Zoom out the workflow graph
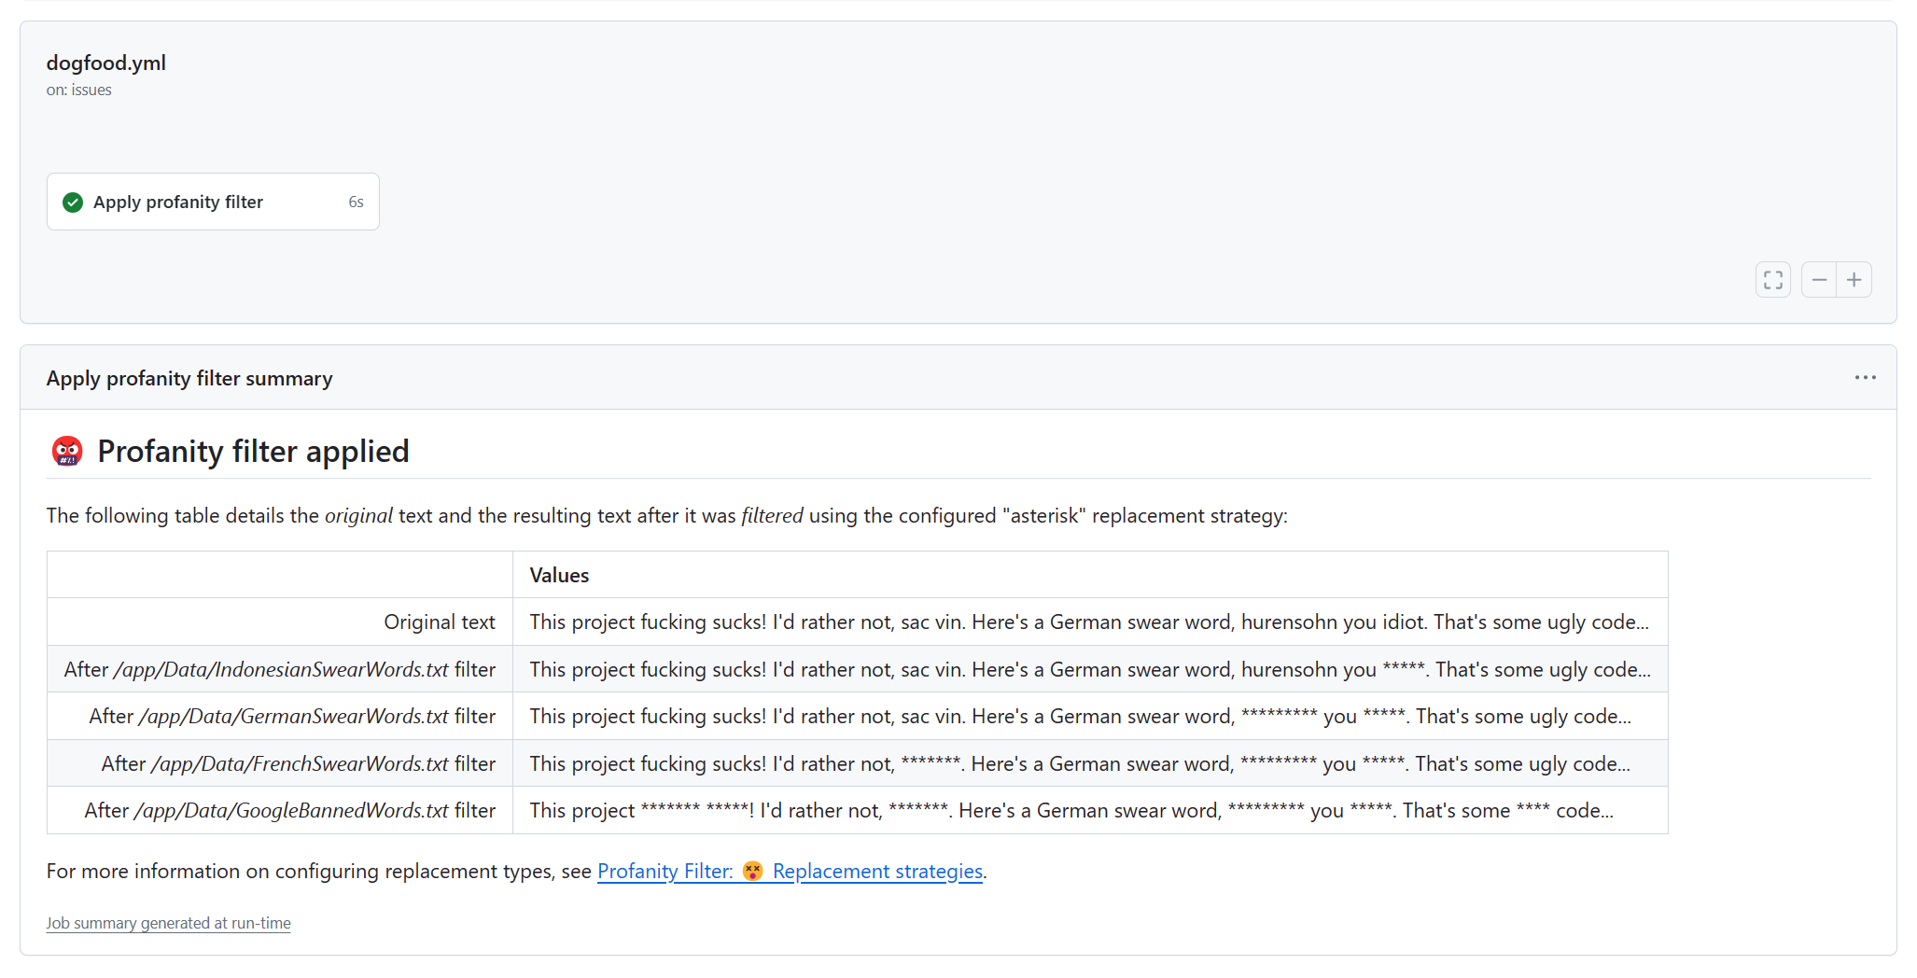This screenshot has width=1917, height=978. click(1819, 280)
